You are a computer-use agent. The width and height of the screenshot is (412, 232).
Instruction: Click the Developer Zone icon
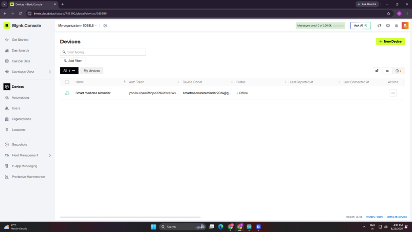[x=7, y=72]
